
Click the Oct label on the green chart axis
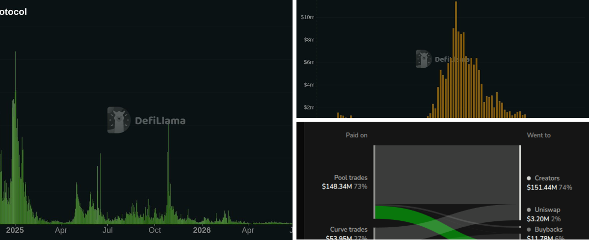click(155, 230)
